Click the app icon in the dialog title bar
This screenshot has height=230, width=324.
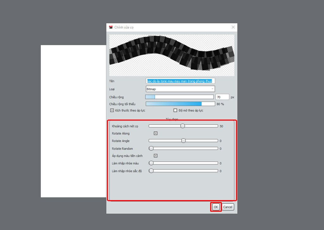(x=111, y=27)
